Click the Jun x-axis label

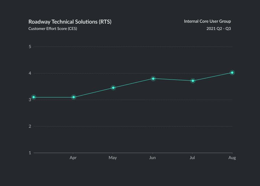153,158
